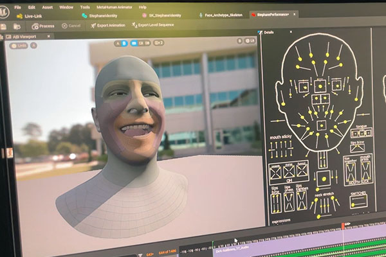Image resolution: width=386 pixels, height=257 pixels.
Task: Click Export Animation
Action: 108,25
